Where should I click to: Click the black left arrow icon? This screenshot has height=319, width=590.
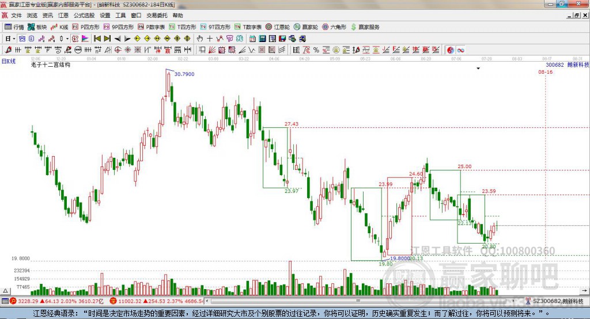pyautogui.click(x=117, y=39)
